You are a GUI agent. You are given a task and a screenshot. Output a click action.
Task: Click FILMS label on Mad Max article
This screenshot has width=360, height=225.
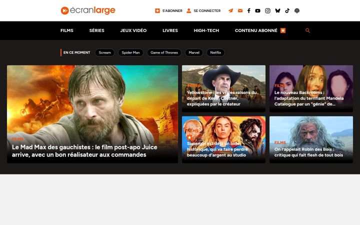pyautogui.click(x=17, y=139)
